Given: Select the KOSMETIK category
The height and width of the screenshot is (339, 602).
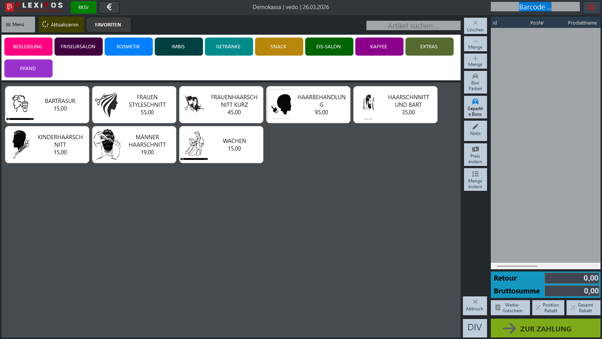Looking at the screenshot, I should click(128, 47).
